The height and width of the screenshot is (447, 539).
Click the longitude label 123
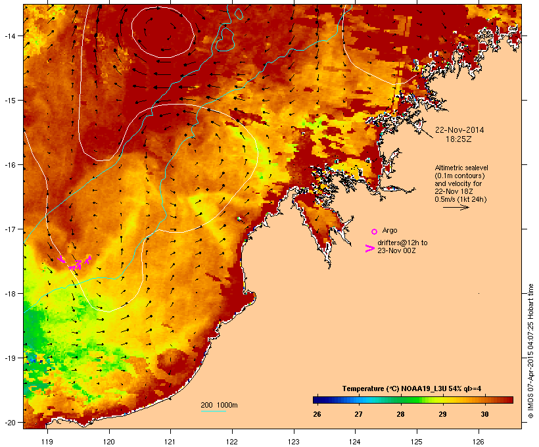point(294,442)
